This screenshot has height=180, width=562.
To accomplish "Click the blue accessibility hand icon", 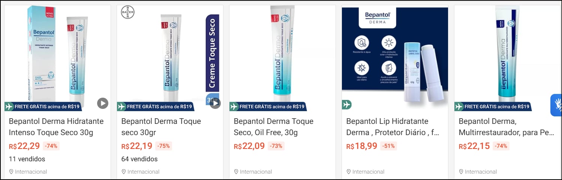I will click(x=557, y=105).
